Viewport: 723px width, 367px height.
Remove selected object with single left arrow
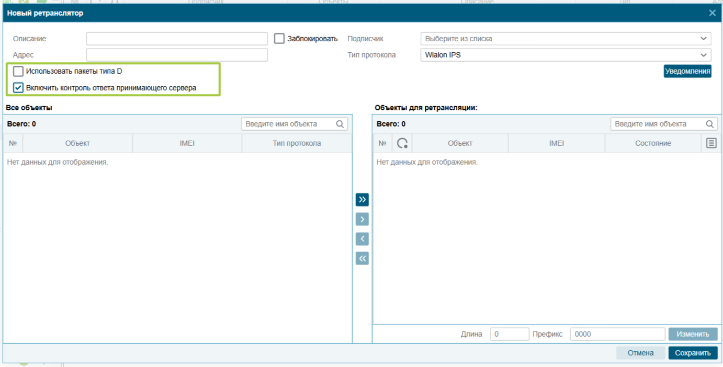362,239
